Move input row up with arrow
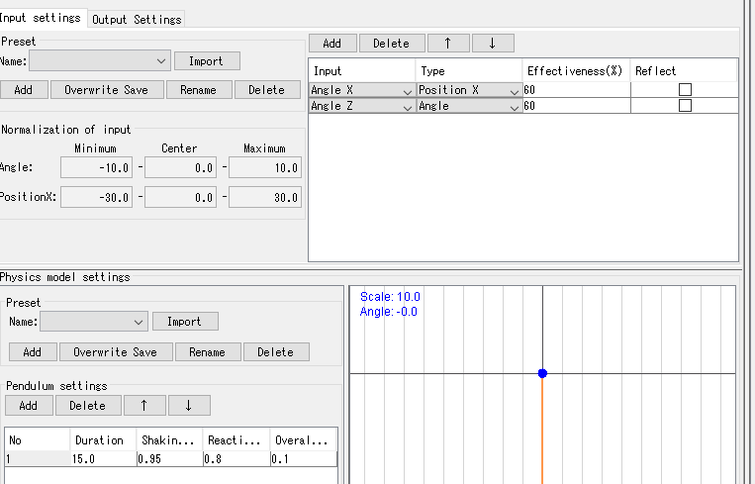 click(448, 44)
